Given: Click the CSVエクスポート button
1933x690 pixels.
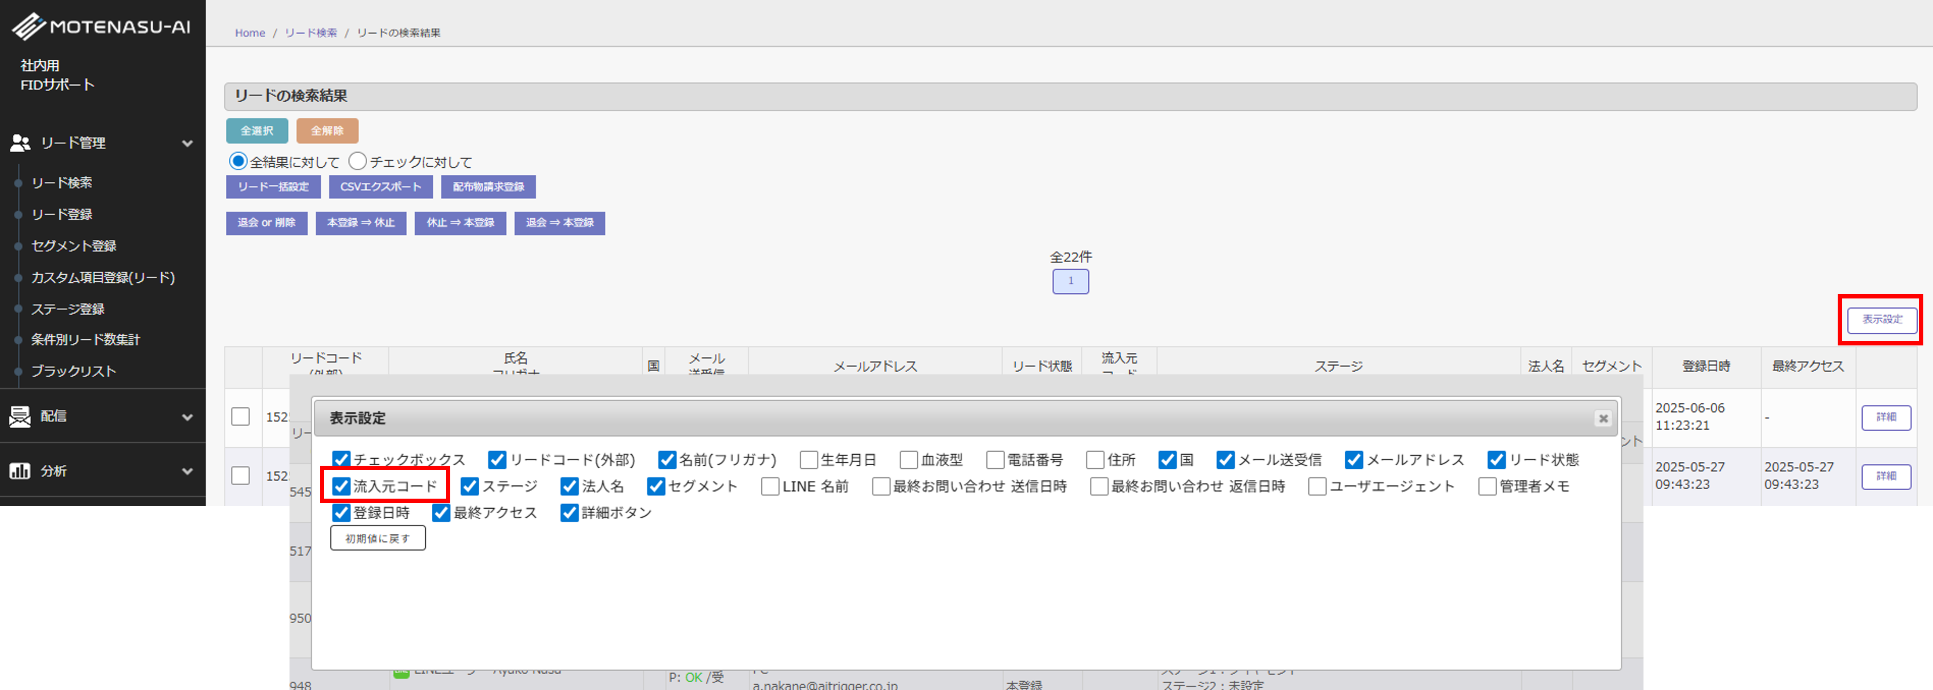Looking at the screenshot, I should click(380, 187).
